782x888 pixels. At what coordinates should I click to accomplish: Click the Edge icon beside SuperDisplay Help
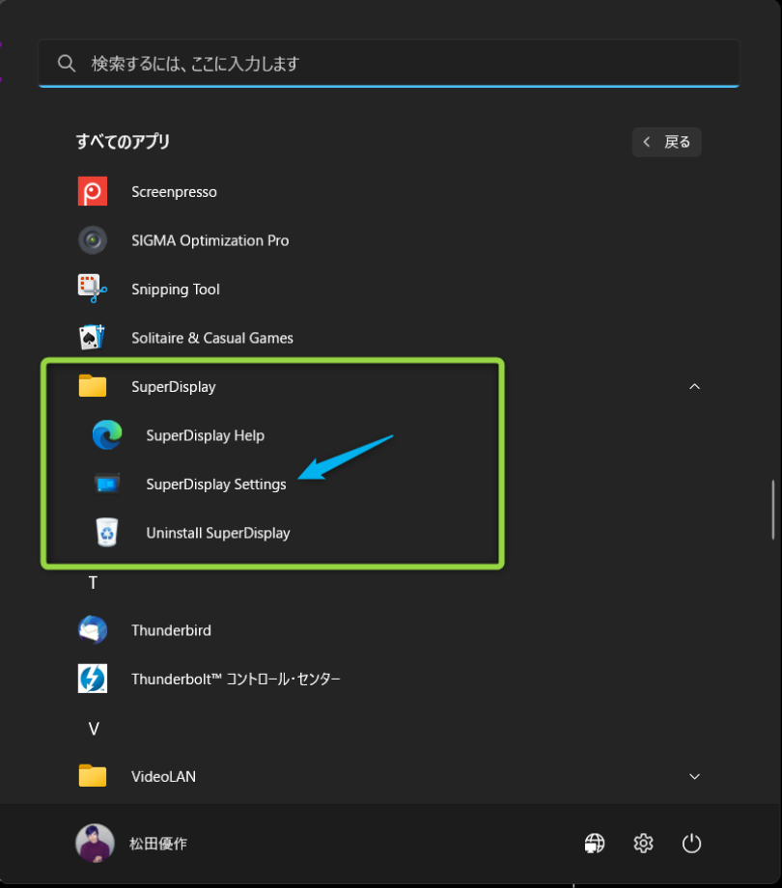tap(107, 435)
